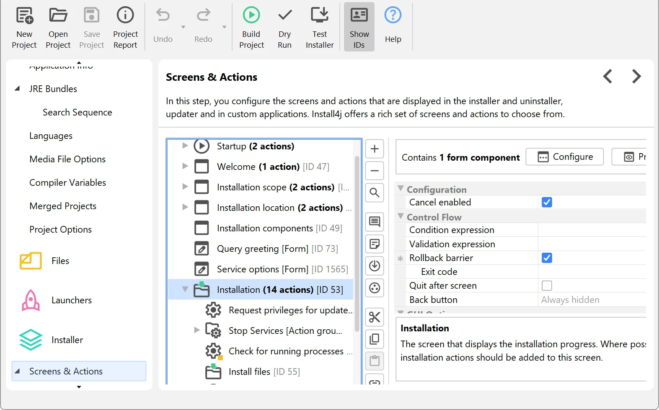Enable the Quit after screen checkbox
The height and width of the screenshot is (410, 659).
547,285
